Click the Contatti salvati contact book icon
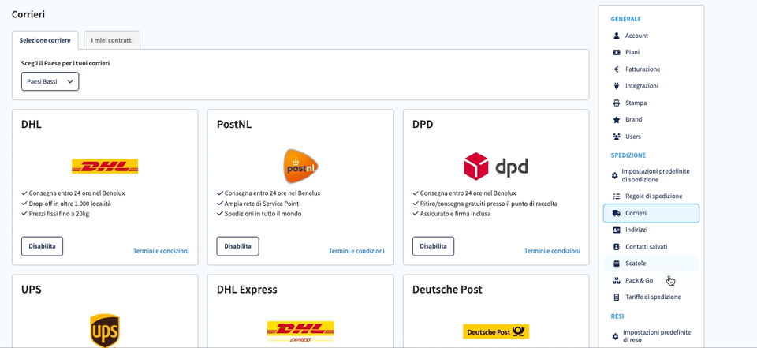757x348 pixels. [x=616, y=246]
